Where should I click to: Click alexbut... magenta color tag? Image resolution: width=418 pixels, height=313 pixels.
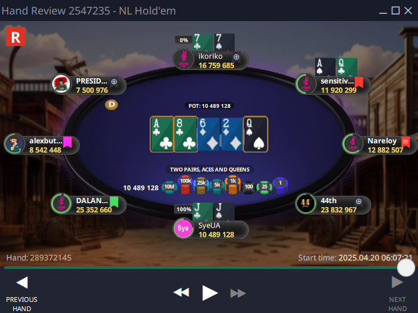tap(67, 142)
